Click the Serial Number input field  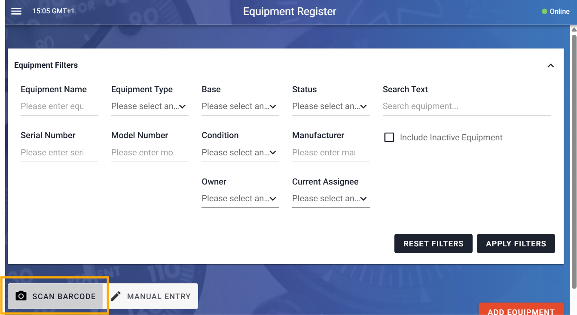(x=59, y=152)
